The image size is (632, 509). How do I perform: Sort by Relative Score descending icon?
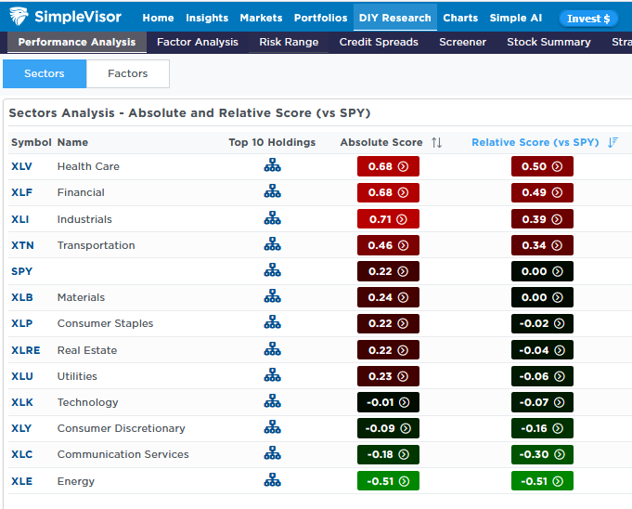(613, 142)
